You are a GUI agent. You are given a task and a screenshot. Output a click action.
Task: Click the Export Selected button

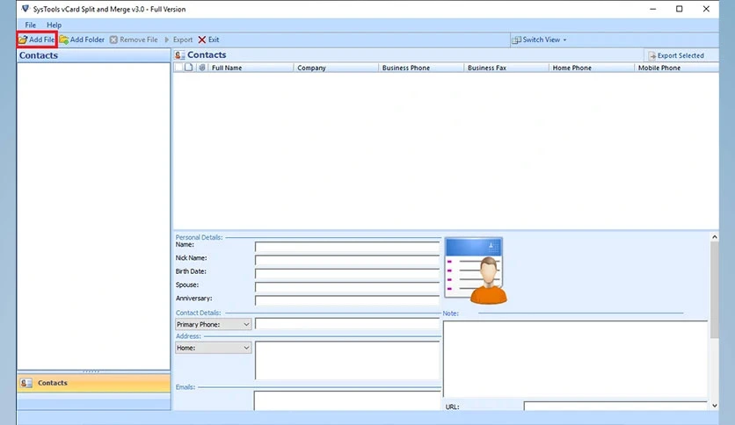(676, 55)
